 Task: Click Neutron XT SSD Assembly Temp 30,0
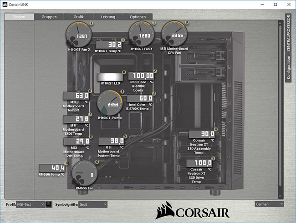[x=202, y=134]
